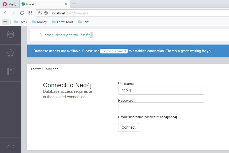Reload the current page
Image resolution: width=229 pixels, height=153 pixels.
(22, 13)
